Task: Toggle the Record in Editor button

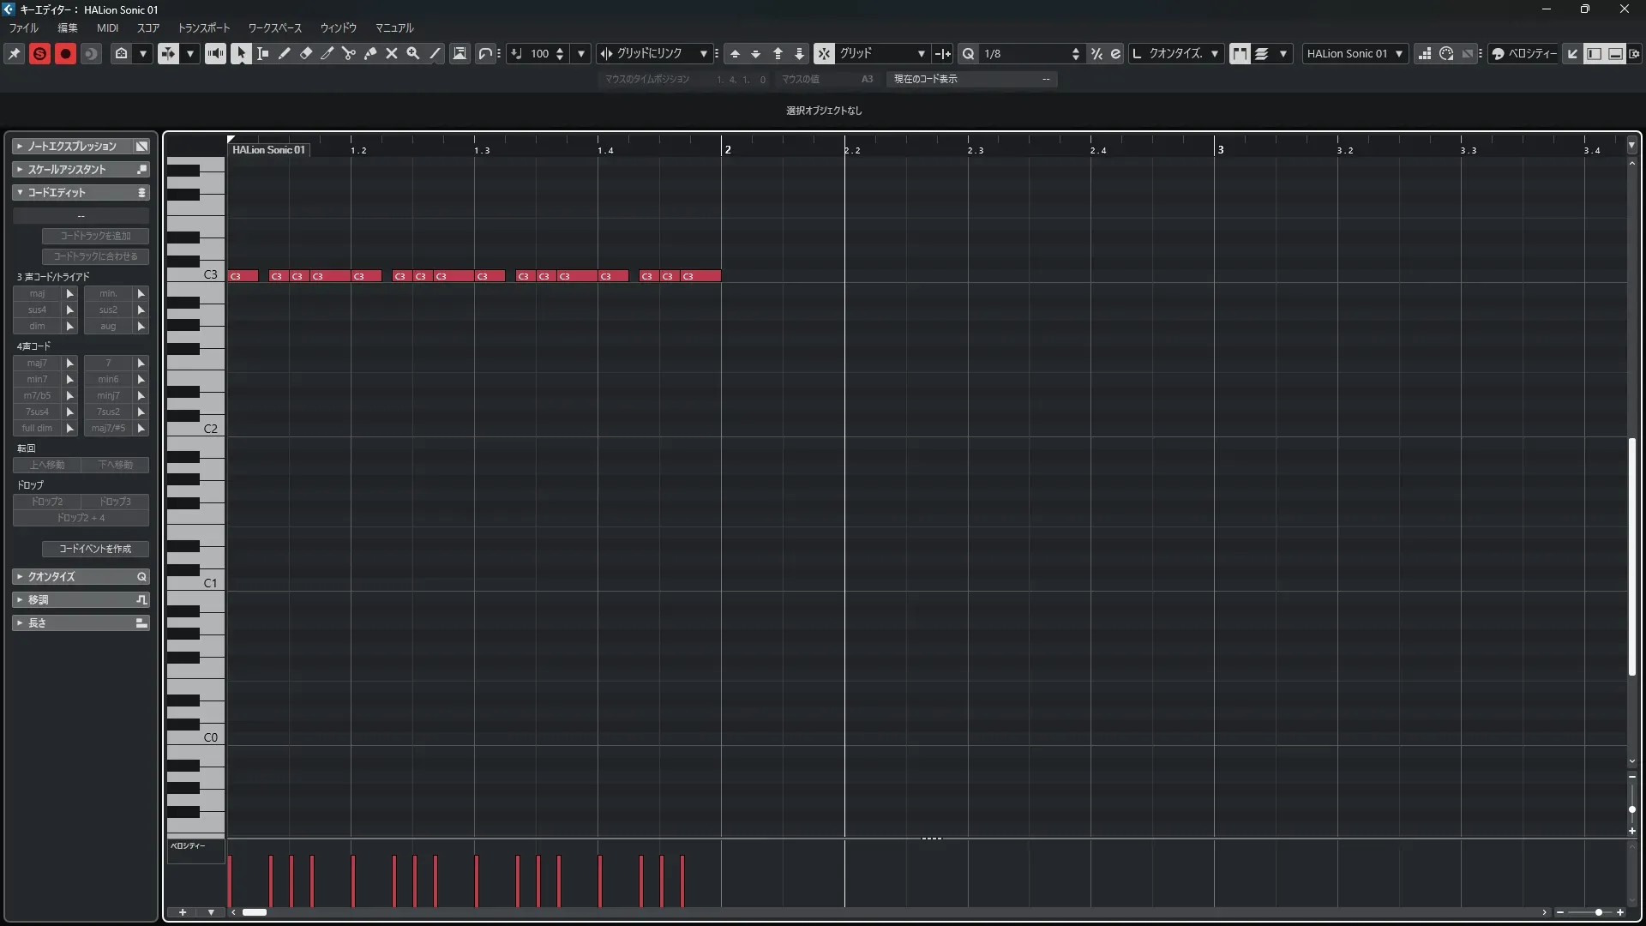Action: click(65, 53)
